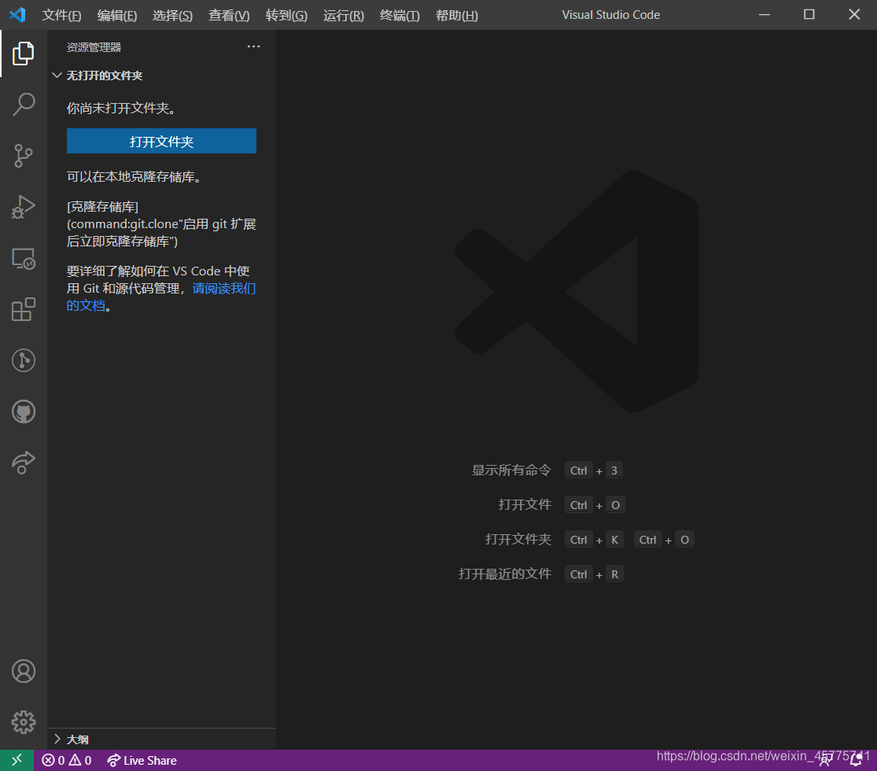Expand the 大纲 outline section
877x771 pixels.
pyautogui.click(x=77, y=740)
